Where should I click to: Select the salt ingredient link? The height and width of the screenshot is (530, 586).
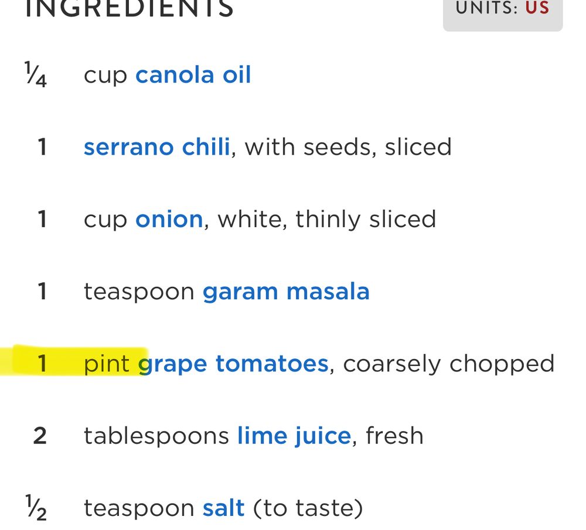[x=223, y=508]
